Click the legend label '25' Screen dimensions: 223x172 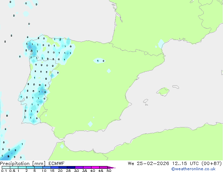point(68,171)
